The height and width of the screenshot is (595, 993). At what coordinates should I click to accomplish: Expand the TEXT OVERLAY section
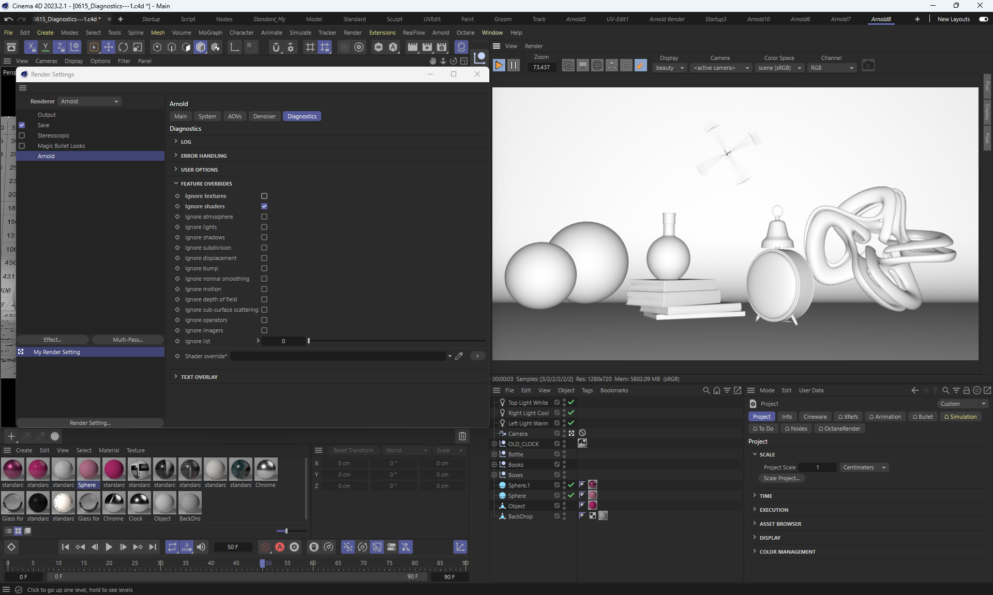click(199, 377)
